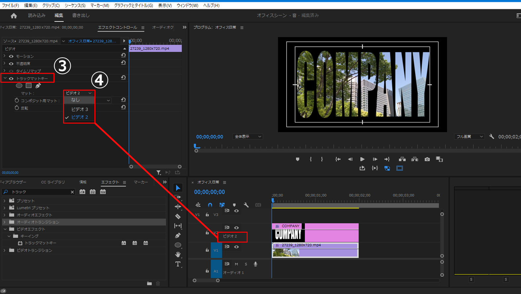Expand the プリセット folder
This screenshot has height=294, width=521.
click(x=5, y=201)
